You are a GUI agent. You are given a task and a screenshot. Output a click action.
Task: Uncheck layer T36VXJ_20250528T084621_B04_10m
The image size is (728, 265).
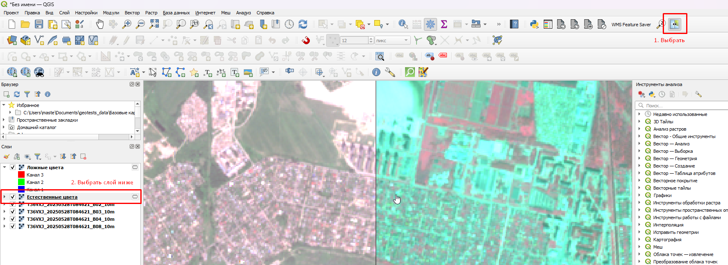(x=13, y=219)
